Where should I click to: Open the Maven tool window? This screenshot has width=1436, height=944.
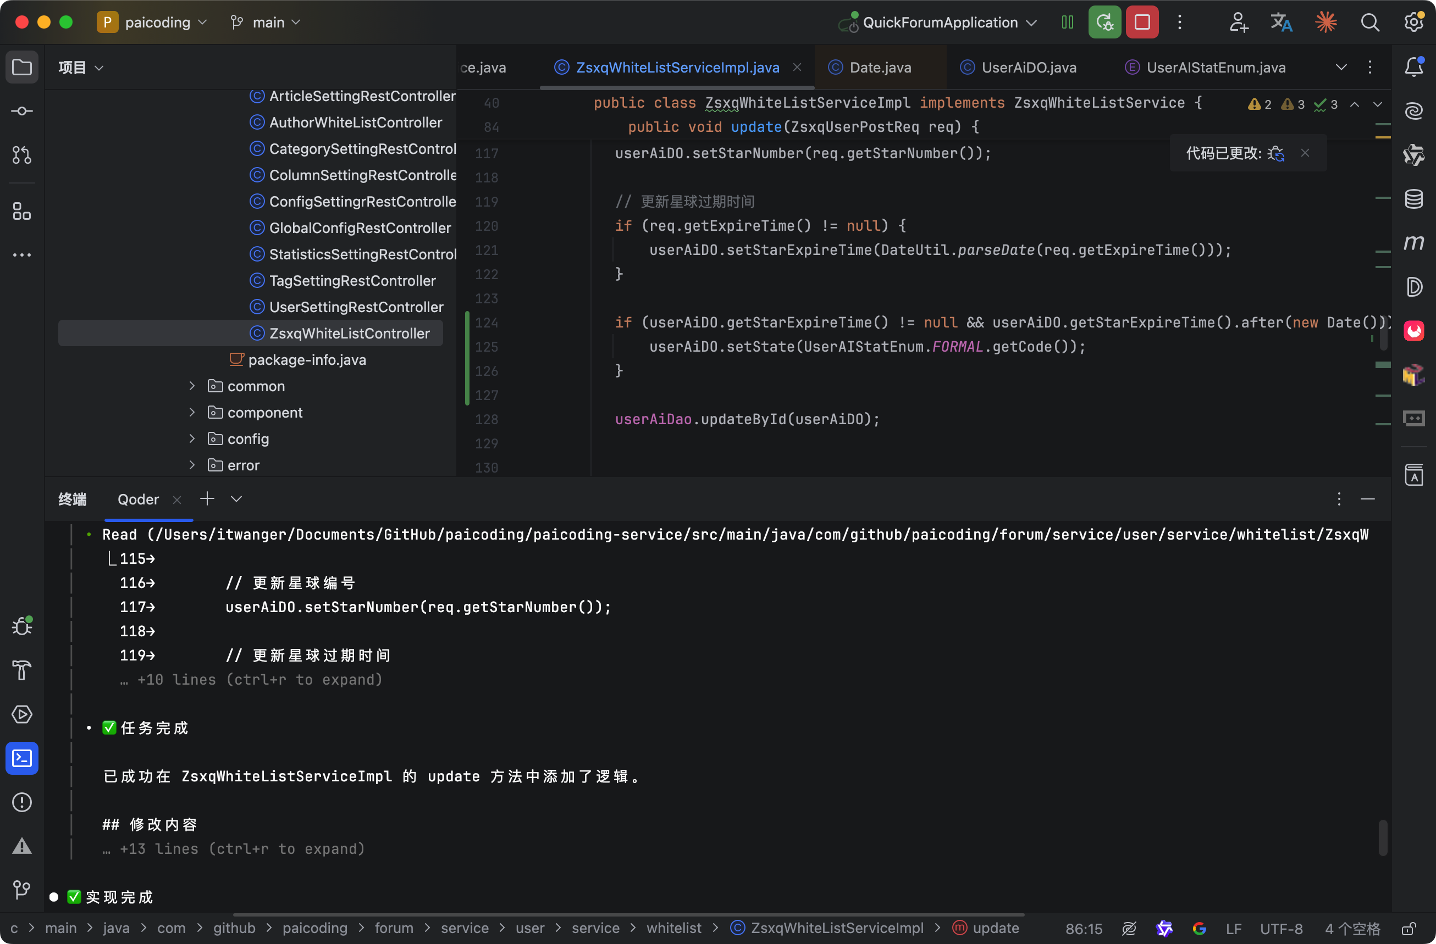click(x=1413, y=242)
